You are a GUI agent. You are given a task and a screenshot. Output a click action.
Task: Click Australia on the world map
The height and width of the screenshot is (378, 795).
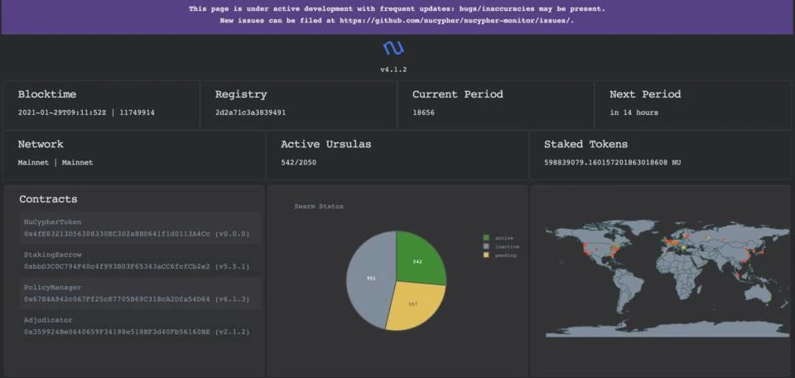pyautogui.click(x=759, y=294)
